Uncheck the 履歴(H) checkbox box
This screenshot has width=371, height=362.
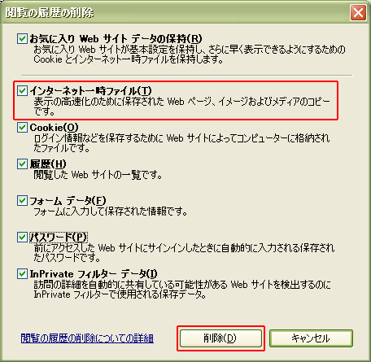pyautogui.click(x=22, y=164)
